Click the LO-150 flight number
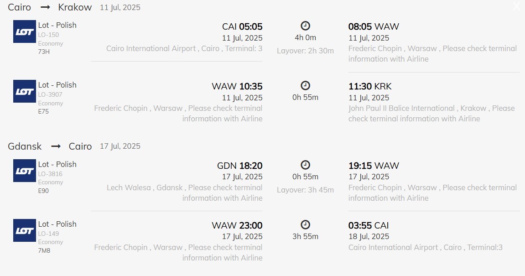This screenshot has height=276, width=525. [x=48, y=35]
